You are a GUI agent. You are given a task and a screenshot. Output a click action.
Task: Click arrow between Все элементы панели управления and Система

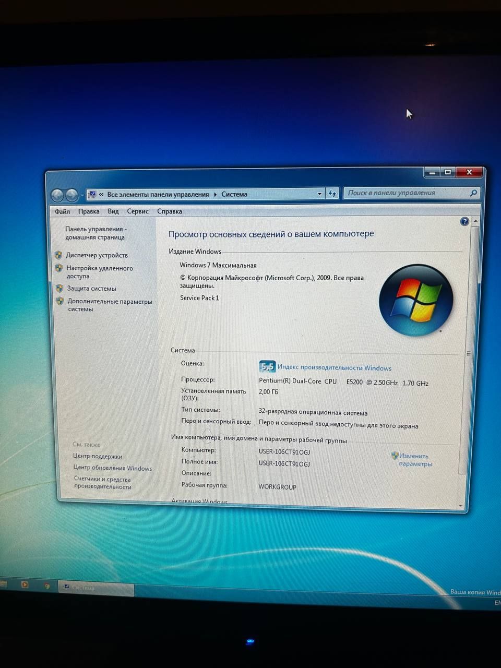click(214, 195)
